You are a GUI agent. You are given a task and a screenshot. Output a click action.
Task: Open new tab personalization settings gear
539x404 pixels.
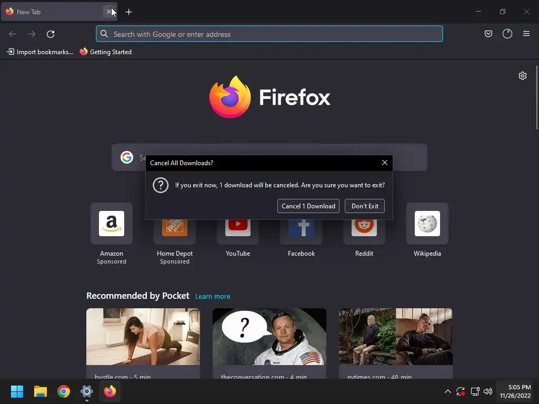point(523,76)
